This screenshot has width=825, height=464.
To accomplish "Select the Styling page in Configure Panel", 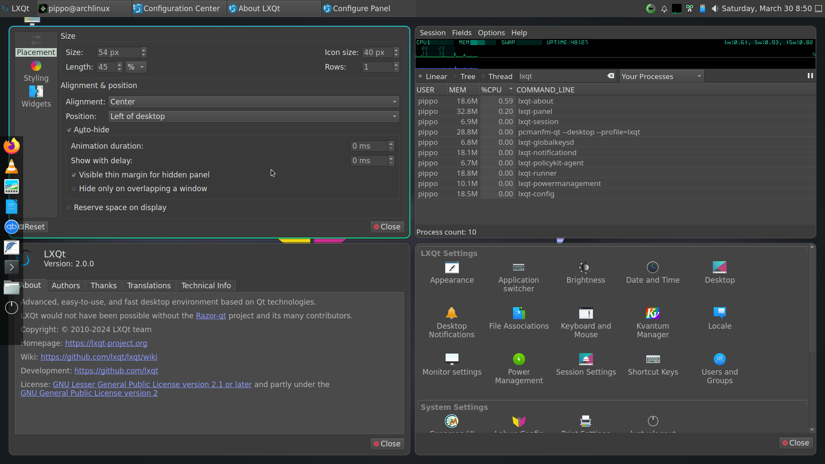I will coord(36,71).
